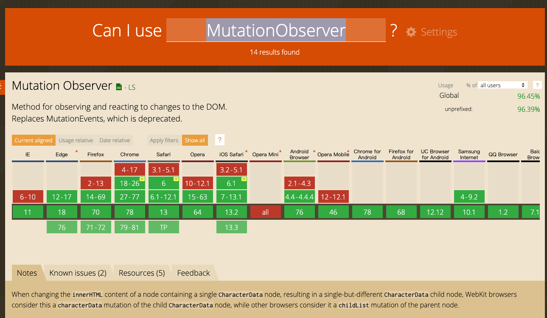Click Opera 64 cell
Viewport: 547px width, 318px height.
tap(198, 212)
